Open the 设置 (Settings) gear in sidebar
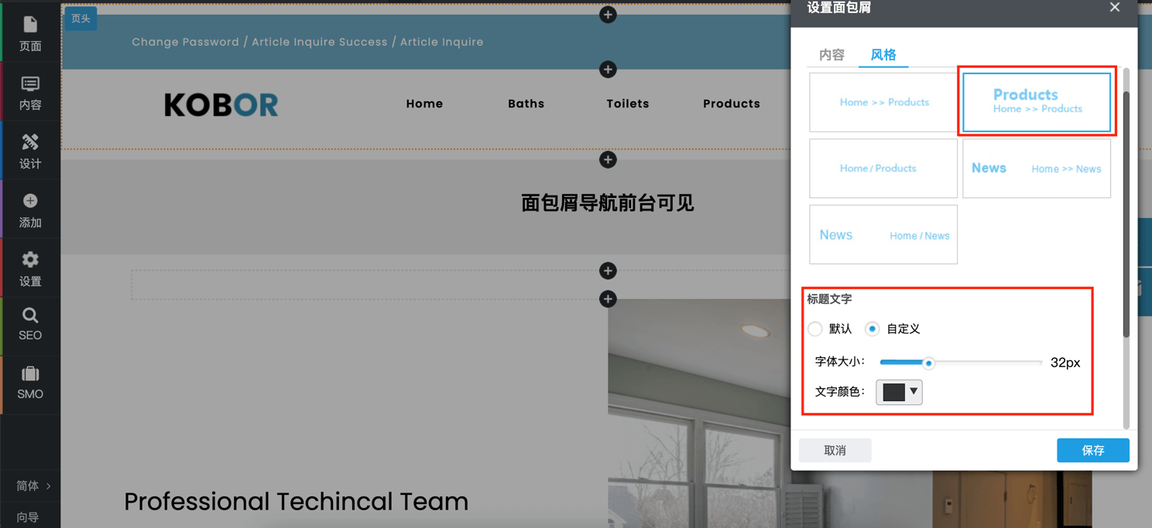This screenshot has height=528, width=1152. 30,269
